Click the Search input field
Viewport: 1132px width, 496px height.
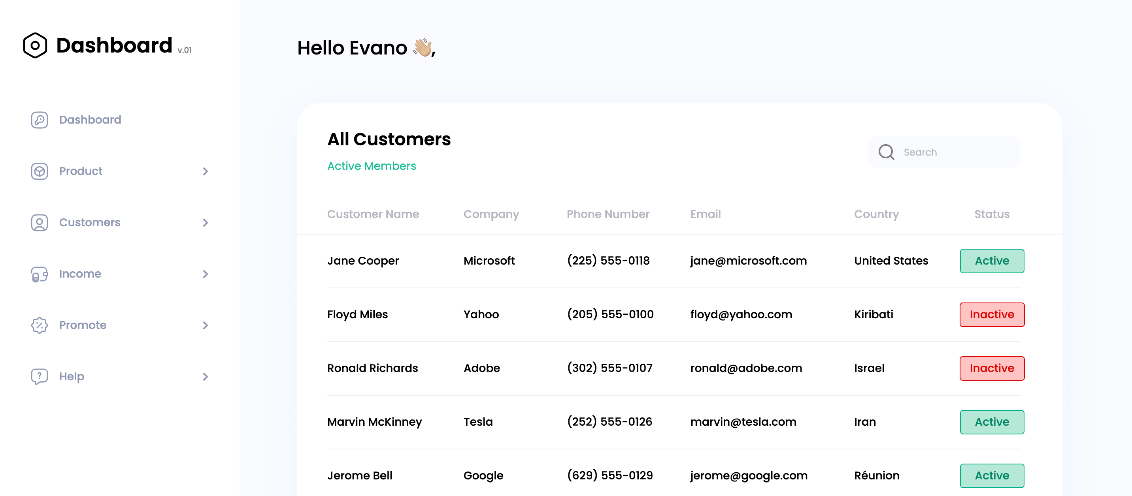pos(944,152)
